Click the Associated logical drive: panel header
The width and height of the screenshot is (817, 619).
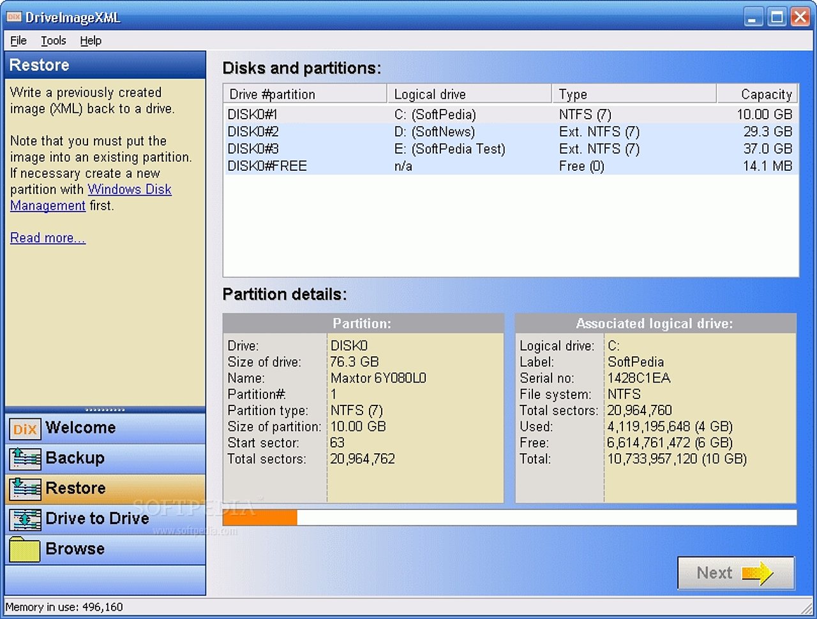coord(656,323)
